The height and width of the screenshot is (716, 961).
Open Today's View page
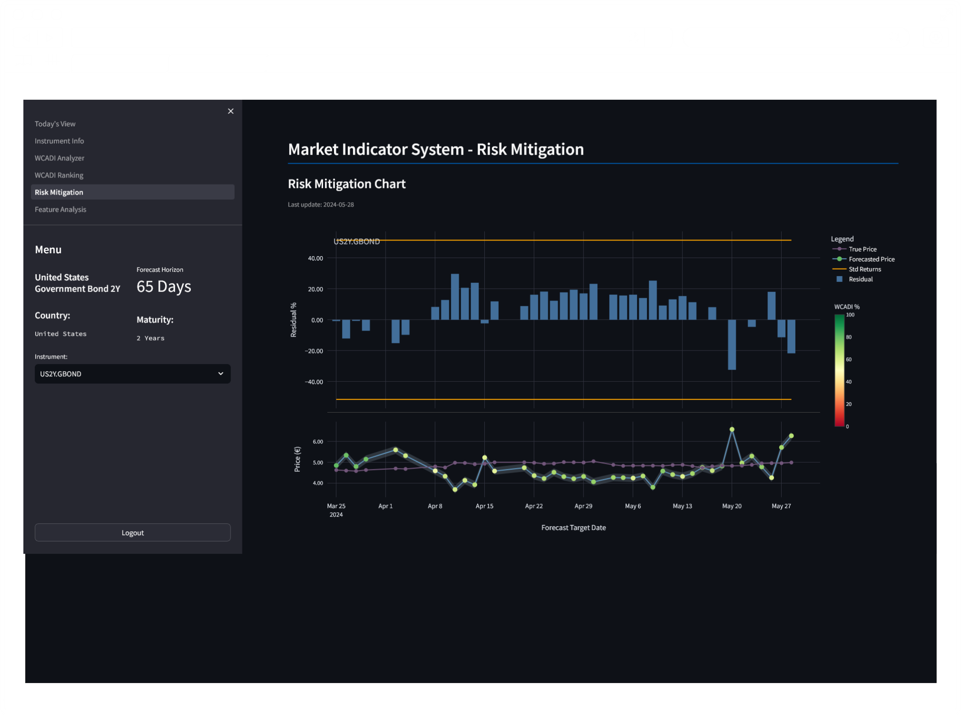click(55, 124)
